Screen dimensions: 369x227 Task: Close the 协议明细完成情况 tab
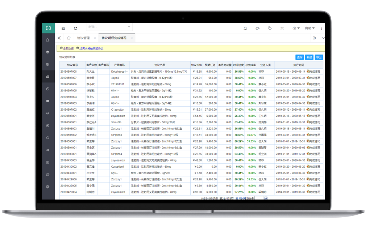(x=132, y=38)
